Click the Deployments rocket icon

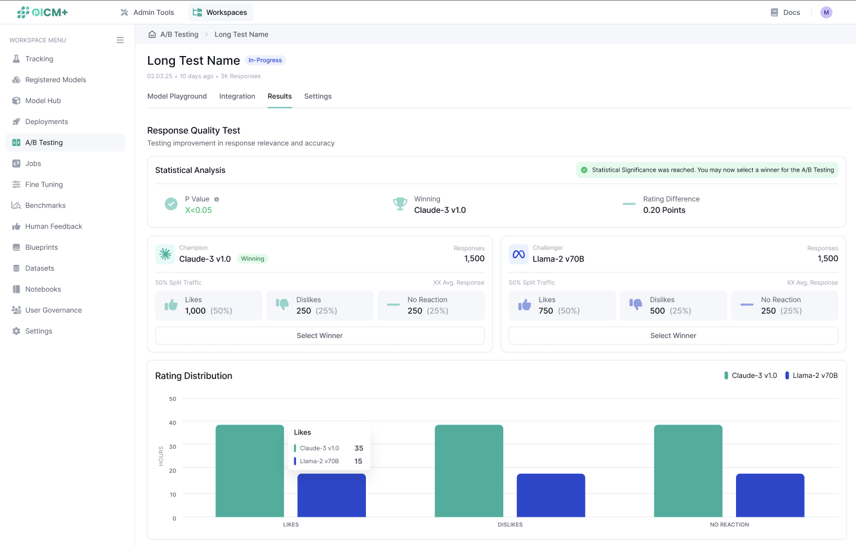[16, 122]
